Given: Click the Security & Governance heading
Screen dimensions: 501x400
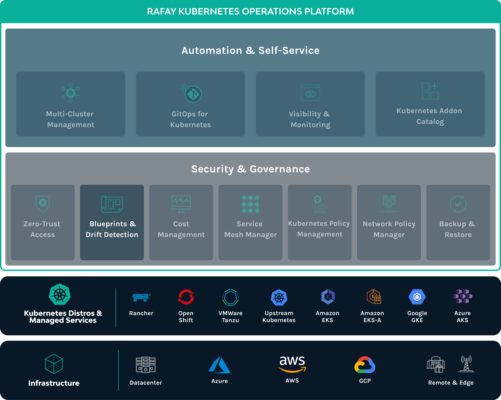Looking at the screenshot, I should coord(250,169).
